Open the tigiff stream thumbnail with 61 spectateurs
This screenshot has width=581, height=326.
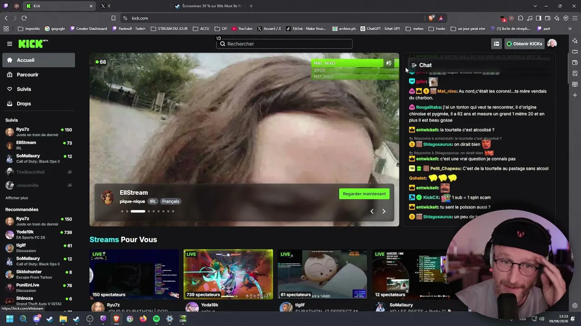pos(322,274)
